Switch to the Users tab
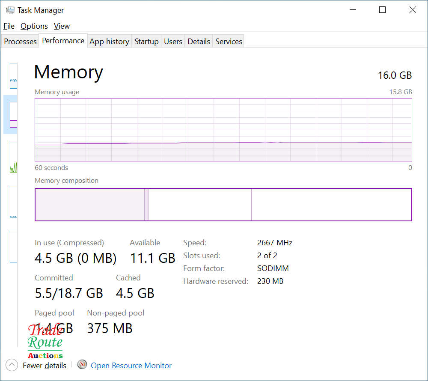Image resolution: width=428 pixels, height=381 pixels. (173, 42)
